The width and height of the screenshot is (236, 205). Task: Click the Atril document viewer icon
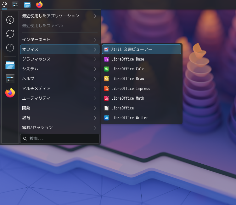pos(106,49)
